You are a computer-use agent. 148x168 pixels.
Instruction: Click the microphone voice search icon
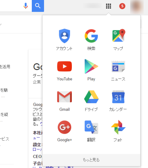tap(25, 6)
